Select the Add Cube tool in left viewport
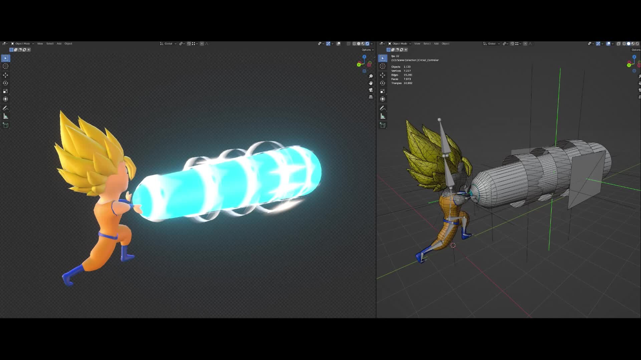The width and height of the screenshot is (641, 360). tap(5, 125)
